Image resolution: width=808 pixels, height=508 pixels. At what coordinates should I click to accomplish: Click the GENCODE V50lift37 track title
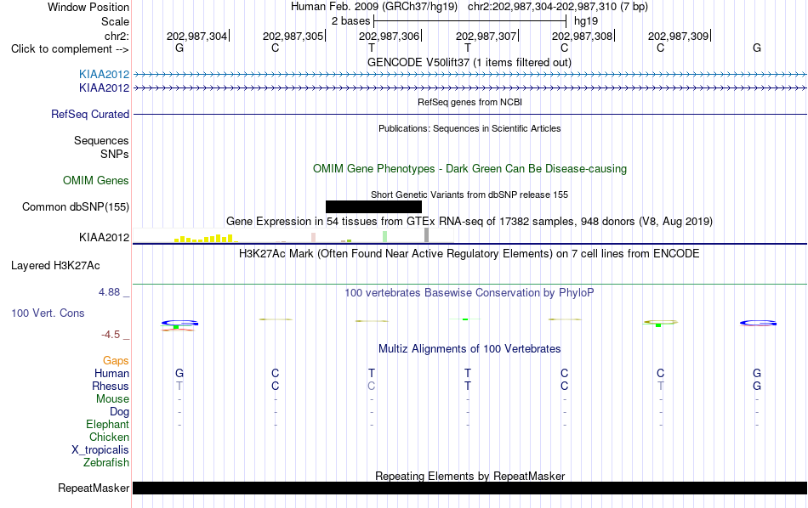coord(469,62)
